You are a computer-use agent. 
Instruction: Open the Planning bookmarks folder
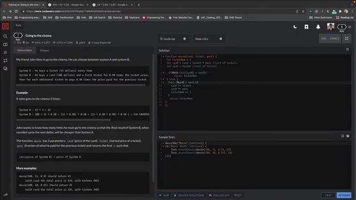tap(115, 17)
